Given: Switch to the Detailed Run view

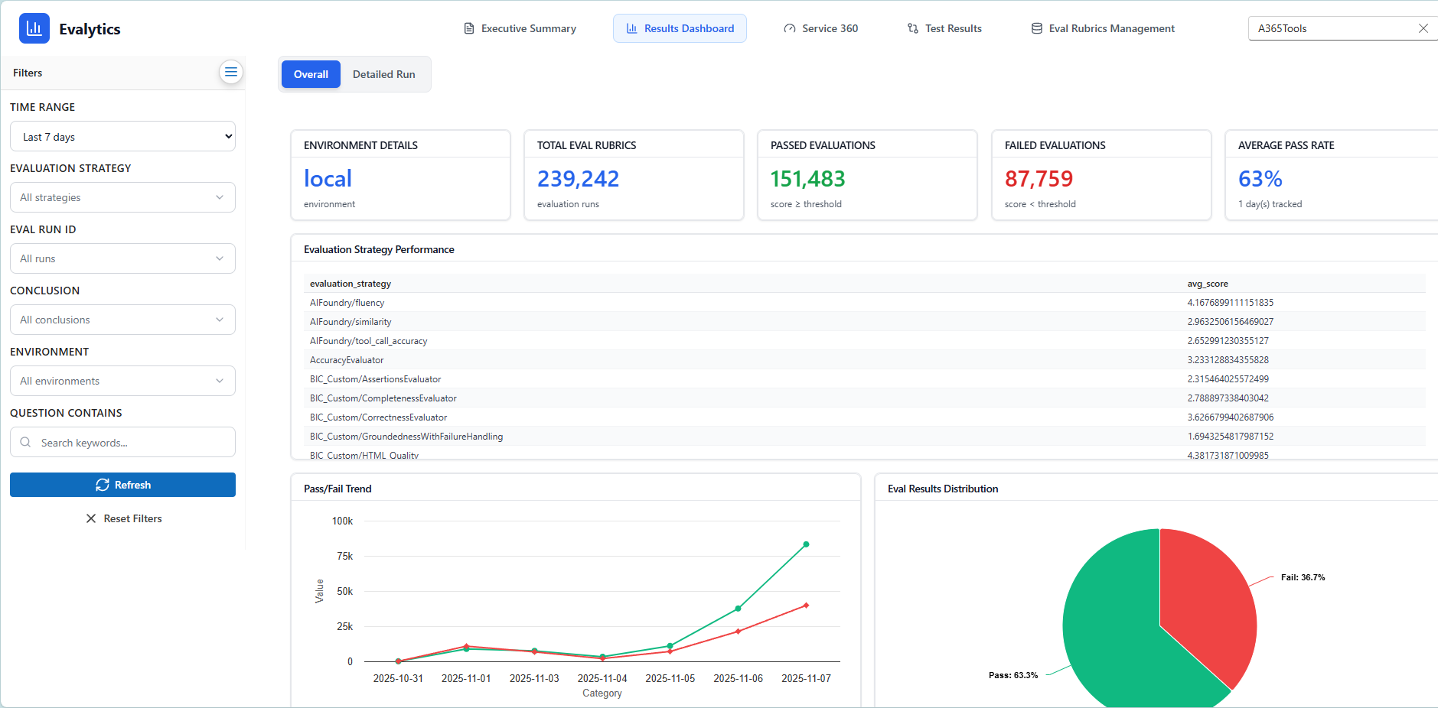Looking at the screenshot, I should tap(384, 74).
